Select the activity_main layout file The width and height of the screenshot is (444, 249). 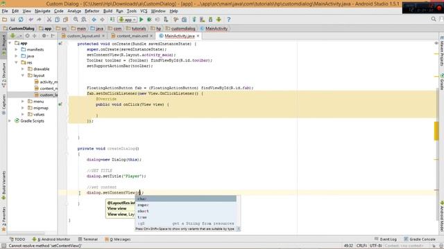pyautogui.click(x=46, y=82)
